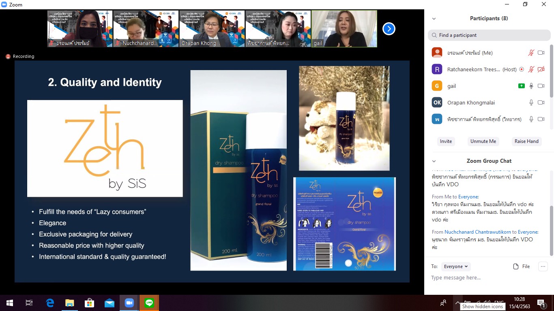
Task: Open Windows Start menu
Action: [9, 303]
